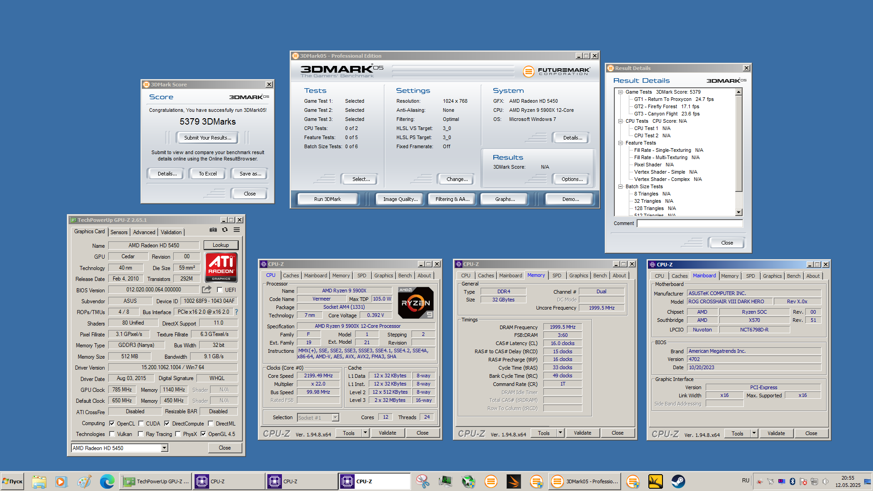This screenshot has width=873, height=491.
Task: Click the volume speaker tray icon
Action: coord(825,481)
